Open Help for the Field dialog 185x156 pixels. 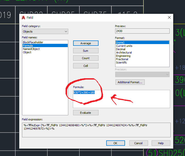(161, 143)
